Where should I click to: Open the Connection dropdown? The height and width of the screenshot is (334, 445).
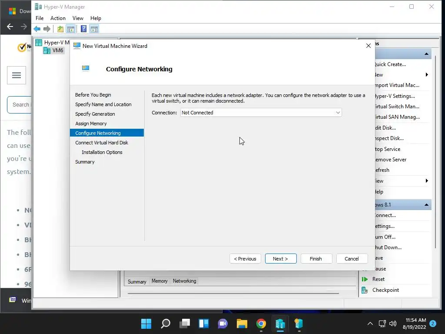pyautogui.click(x=261, y=113)
